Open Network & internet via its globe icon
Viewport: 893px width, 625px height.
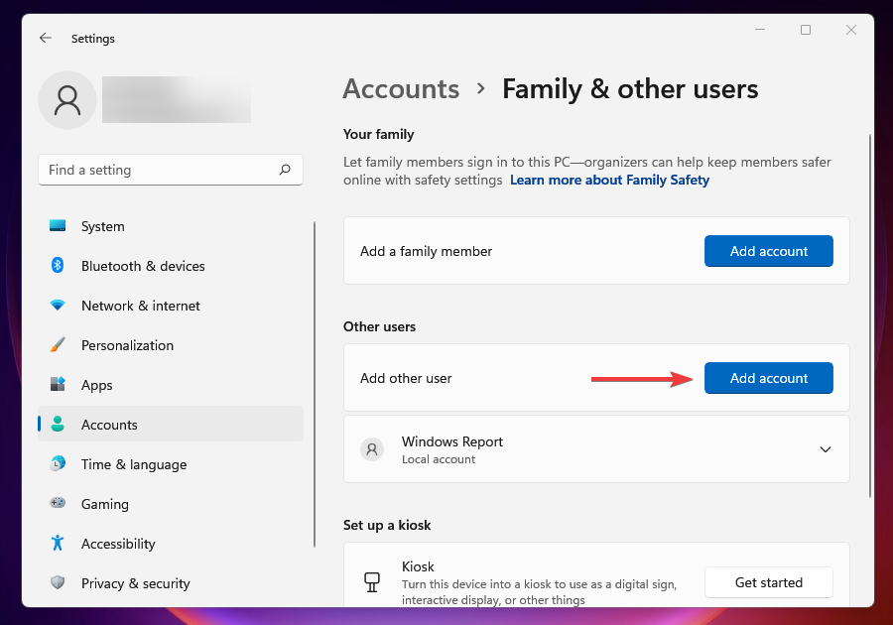click(x=59, y=306)
